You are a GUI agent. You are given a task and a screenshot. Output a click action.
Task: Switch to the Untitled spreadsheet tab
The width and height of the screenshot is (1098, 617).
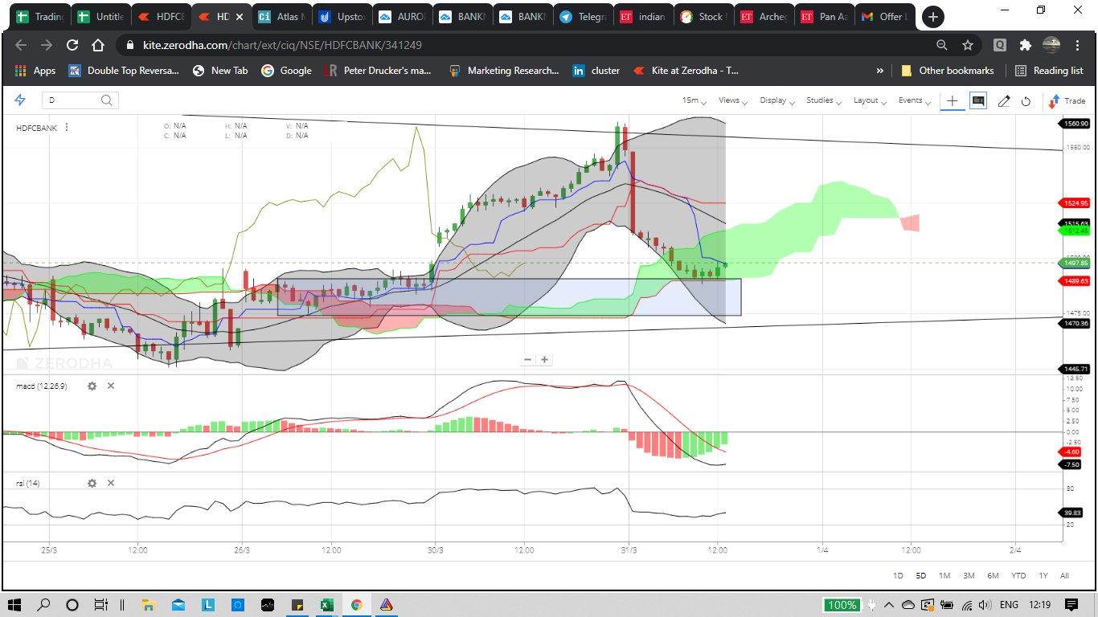tap(100, 16)
